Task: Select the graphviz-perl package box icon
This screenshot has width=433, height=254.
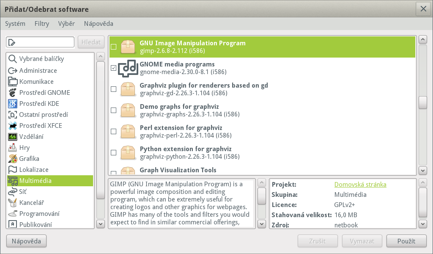Action: (x=128, y=131)
